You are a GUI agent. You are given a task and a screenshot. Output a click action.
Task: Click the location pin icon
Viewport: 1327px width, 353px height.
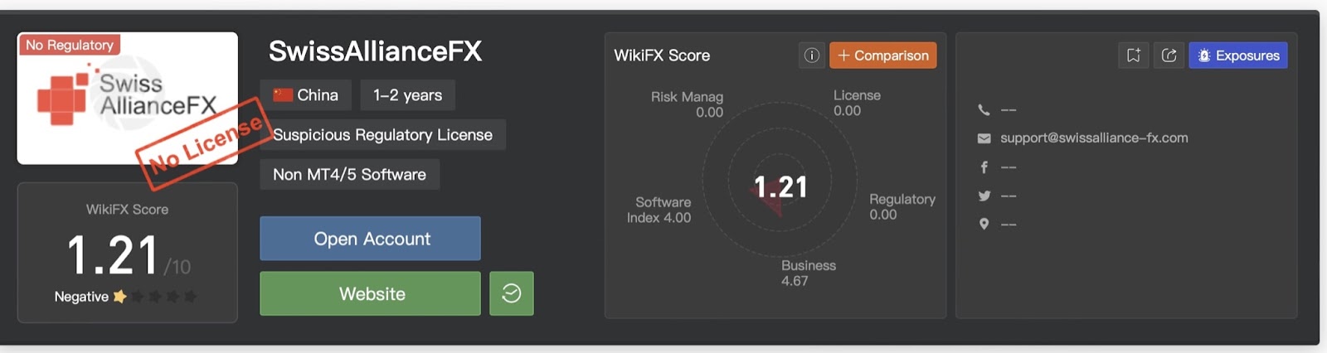click(x=984, y=224)
